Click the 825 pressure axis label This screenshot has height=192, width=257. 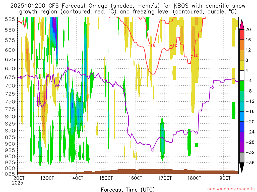[10, 124]
